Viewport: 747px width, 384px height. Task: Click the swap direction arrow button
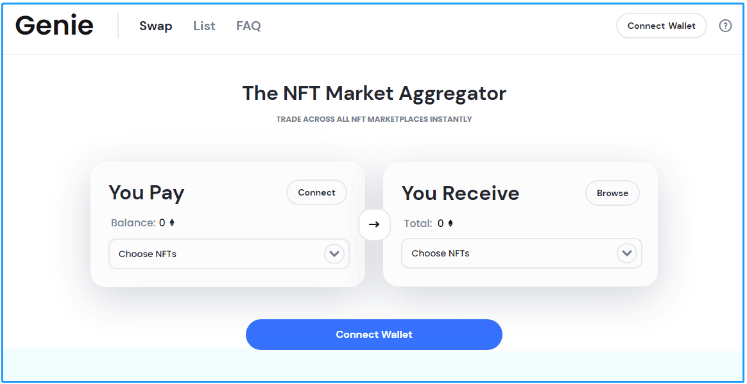coord(374,224)
